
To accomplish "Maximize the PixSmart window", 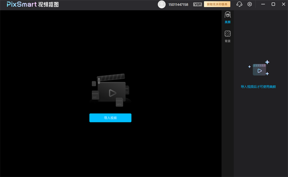I will pyautogui.click(x=273, y=4).
